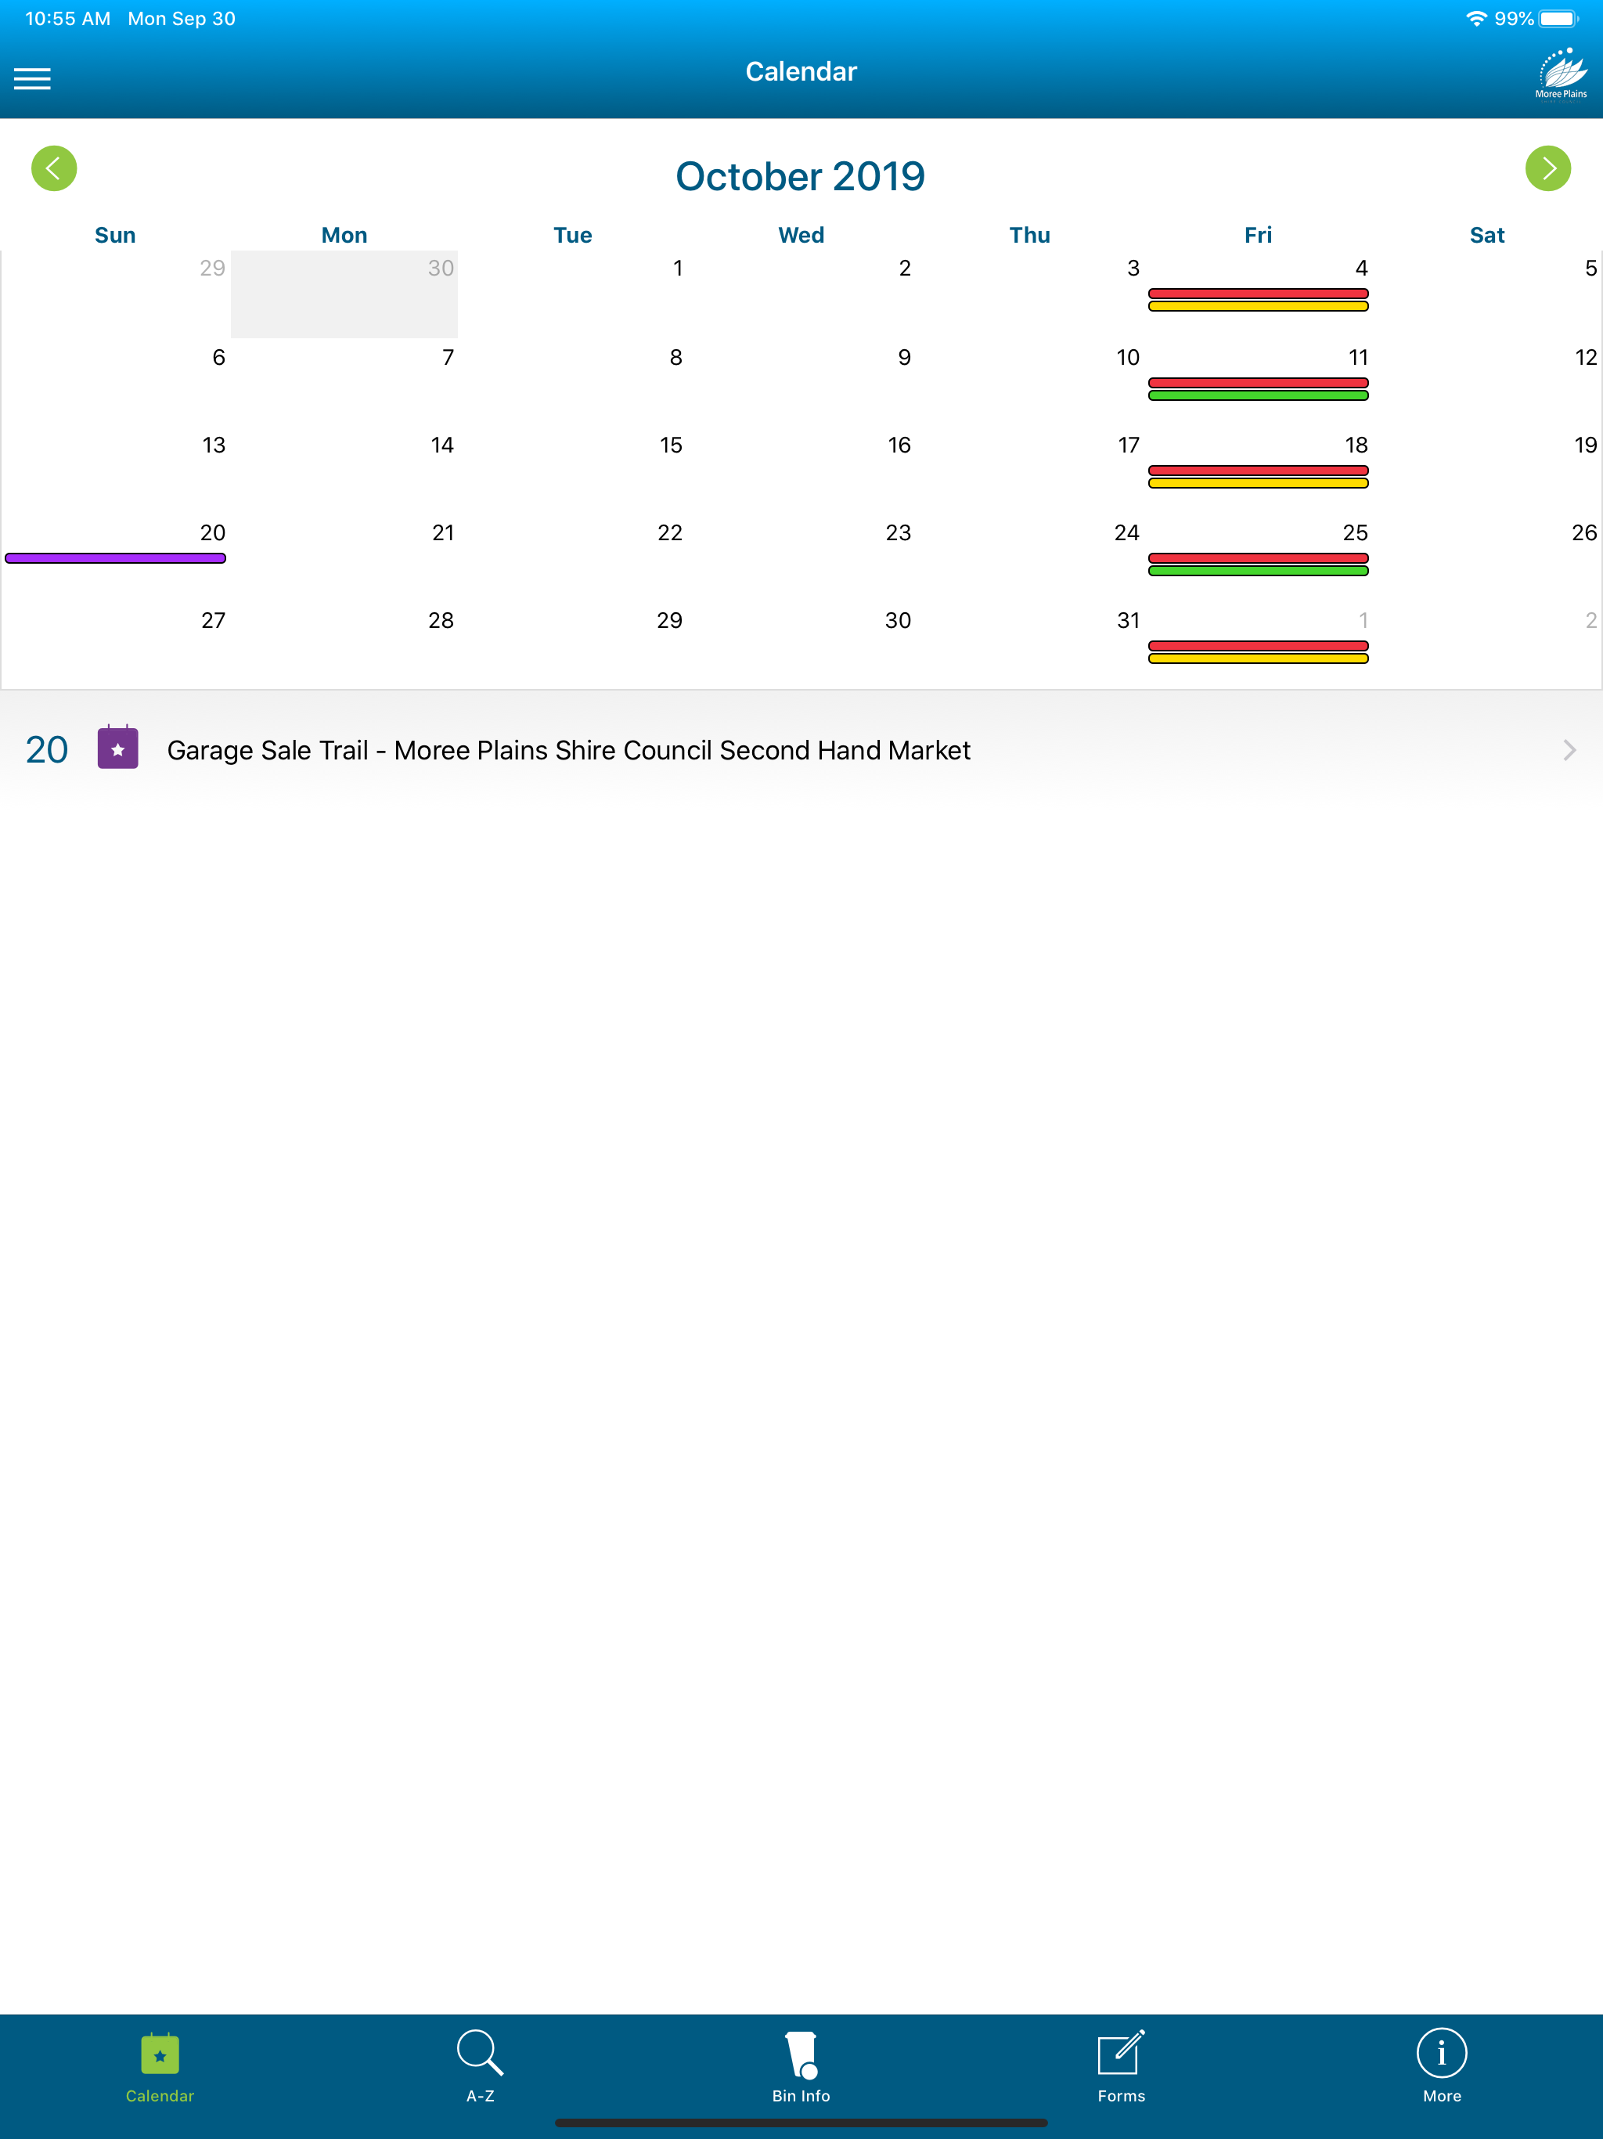Select the green bin bar on October 11
Viewport: 1603px width, 2139px height.
1258,395
